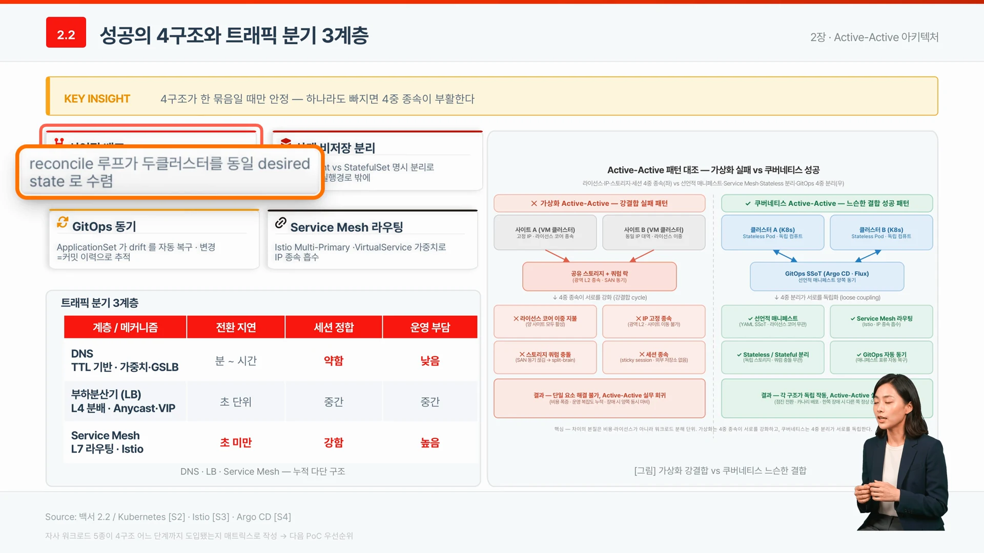Viewport: 984px width, 553px height.
Task: Click the 계층 / 메커니즘 table header
Action: click(x=125, y=327)
